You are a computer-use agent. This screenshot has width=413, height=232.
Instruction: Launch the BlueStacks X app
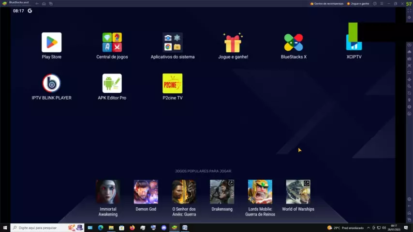[x=294, y=43]
